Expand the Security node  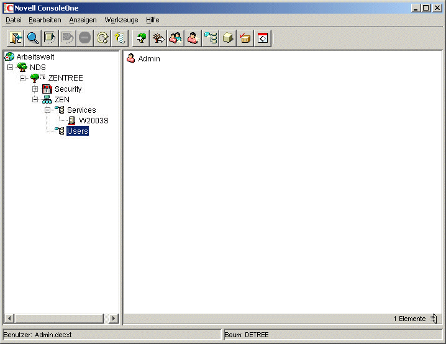click(x=35, y=89)
